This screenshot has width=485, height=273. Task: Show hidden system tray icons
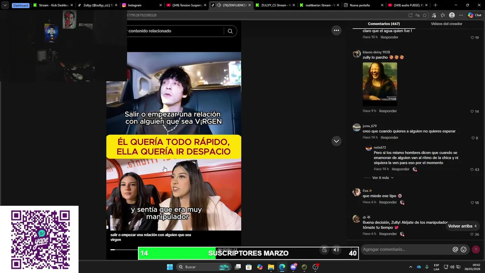point(410,267)
